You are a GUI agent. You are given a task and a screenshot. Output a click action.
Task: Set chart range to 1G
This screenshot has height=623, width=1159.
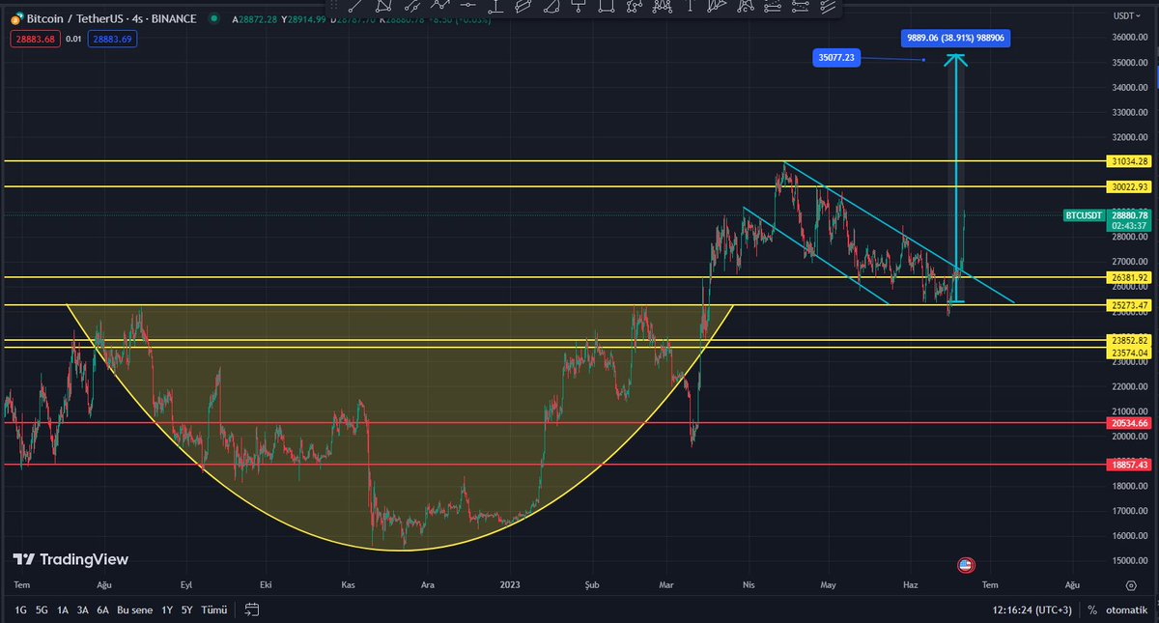(x=20, y=610)
